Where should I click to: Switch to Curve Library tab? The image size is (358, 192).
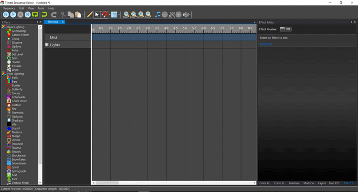(280, 183)
